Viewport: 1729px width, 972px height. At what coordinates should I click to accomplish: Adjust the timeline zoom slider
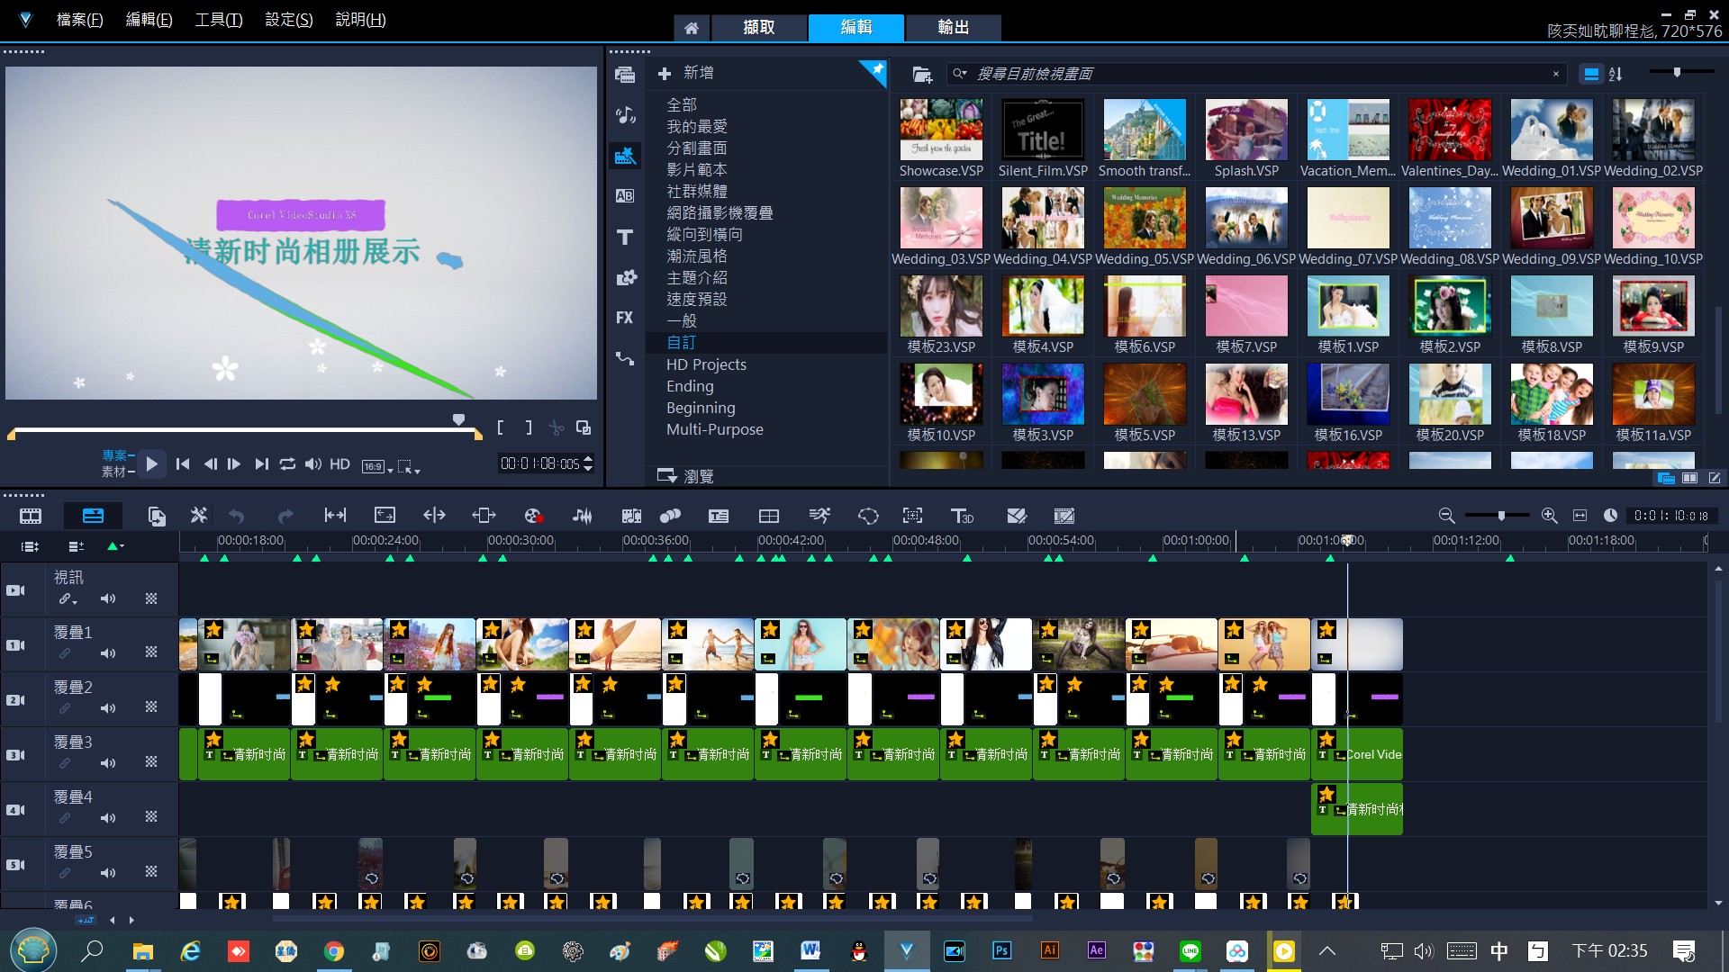point(1501,516)
